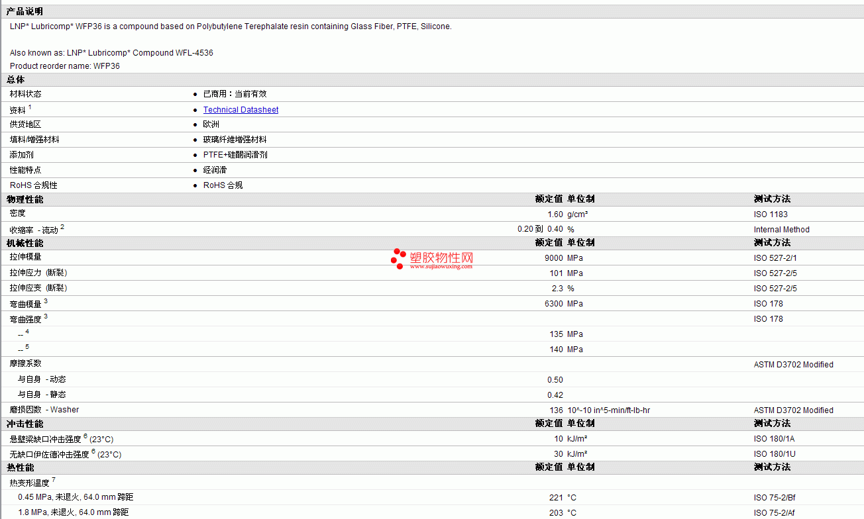Select the 经润滑 value
864x519 pixels.
click(215, 170)
